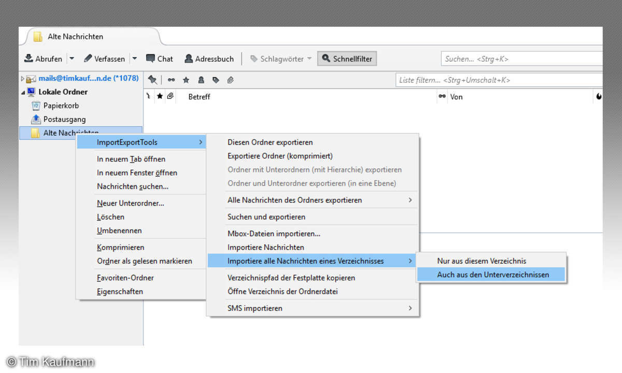Toggle the pin filter icon in quick filter bar
Image resolution: width=622 pixels, height=373 pixels.
click(x=152, y=80)
